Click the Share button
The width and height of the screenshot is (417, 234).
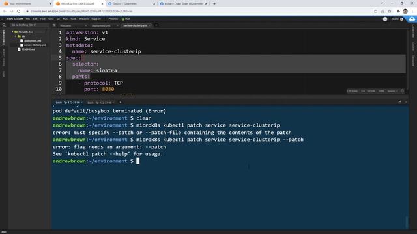pos(395,19)
